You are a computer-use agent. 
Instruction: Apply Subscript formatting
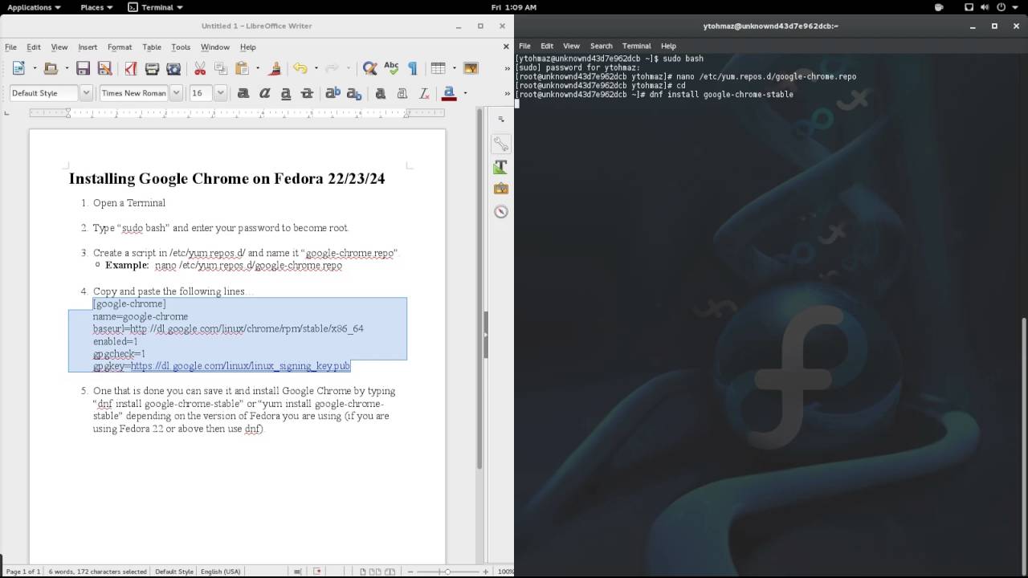[x=353, y=93]
